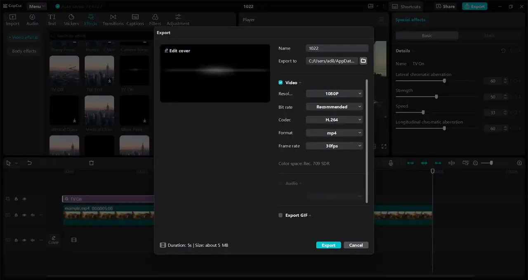Expand the Codec H.264 dropdown
The height and width of the screenshot is (280, 528).
(335, 120)
